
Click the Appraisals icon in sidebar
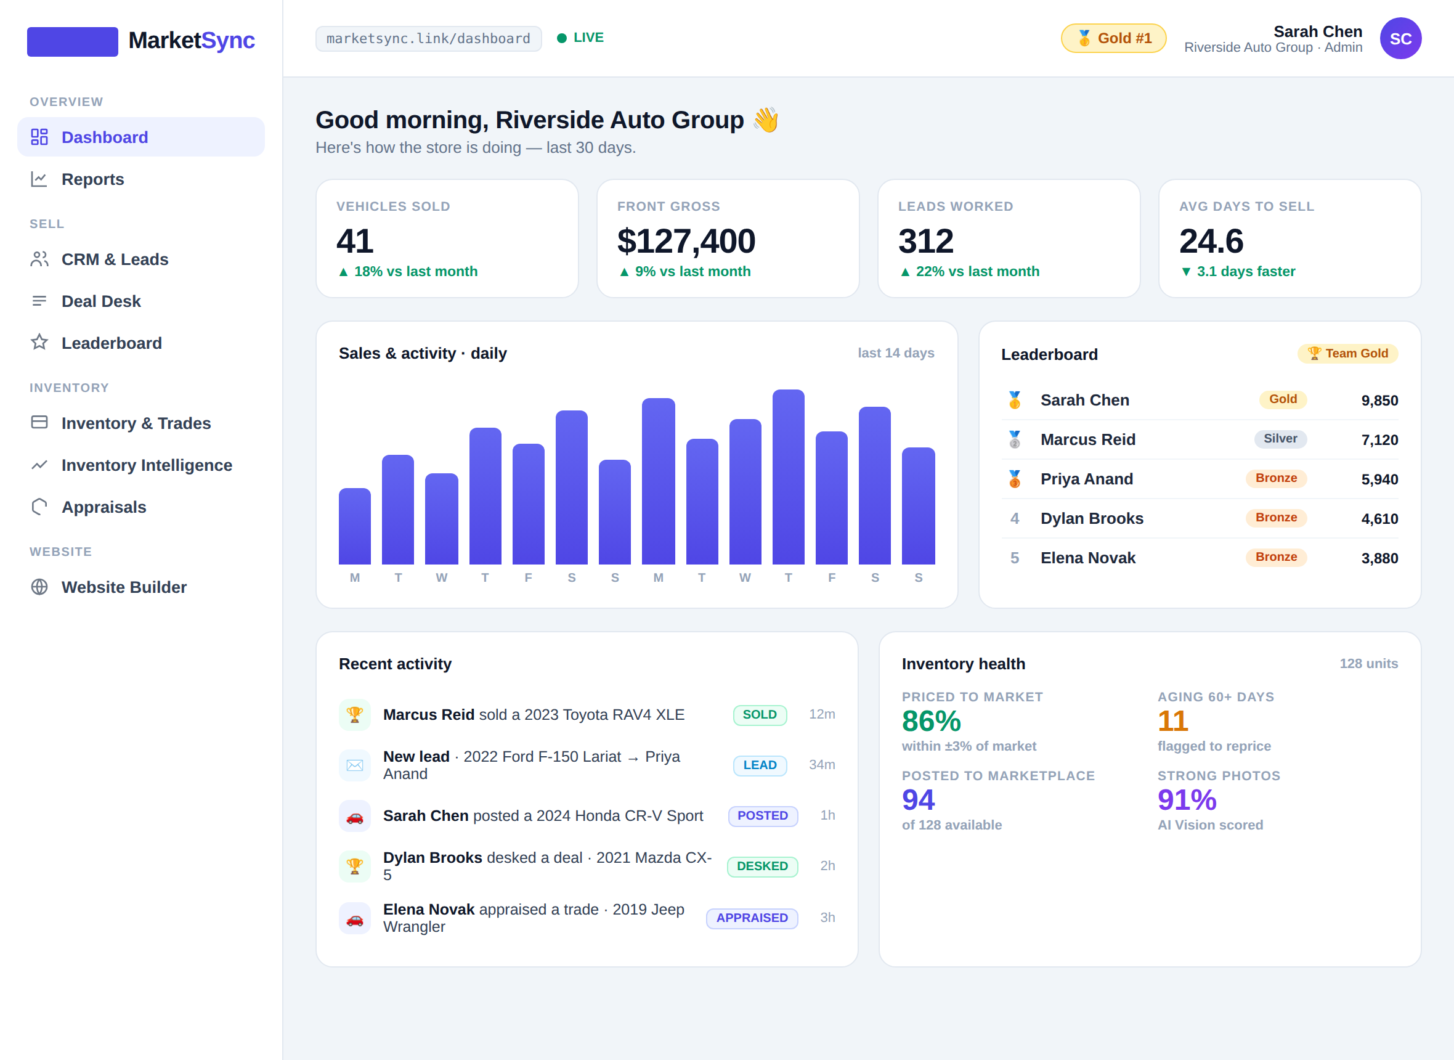pos(39,507)
